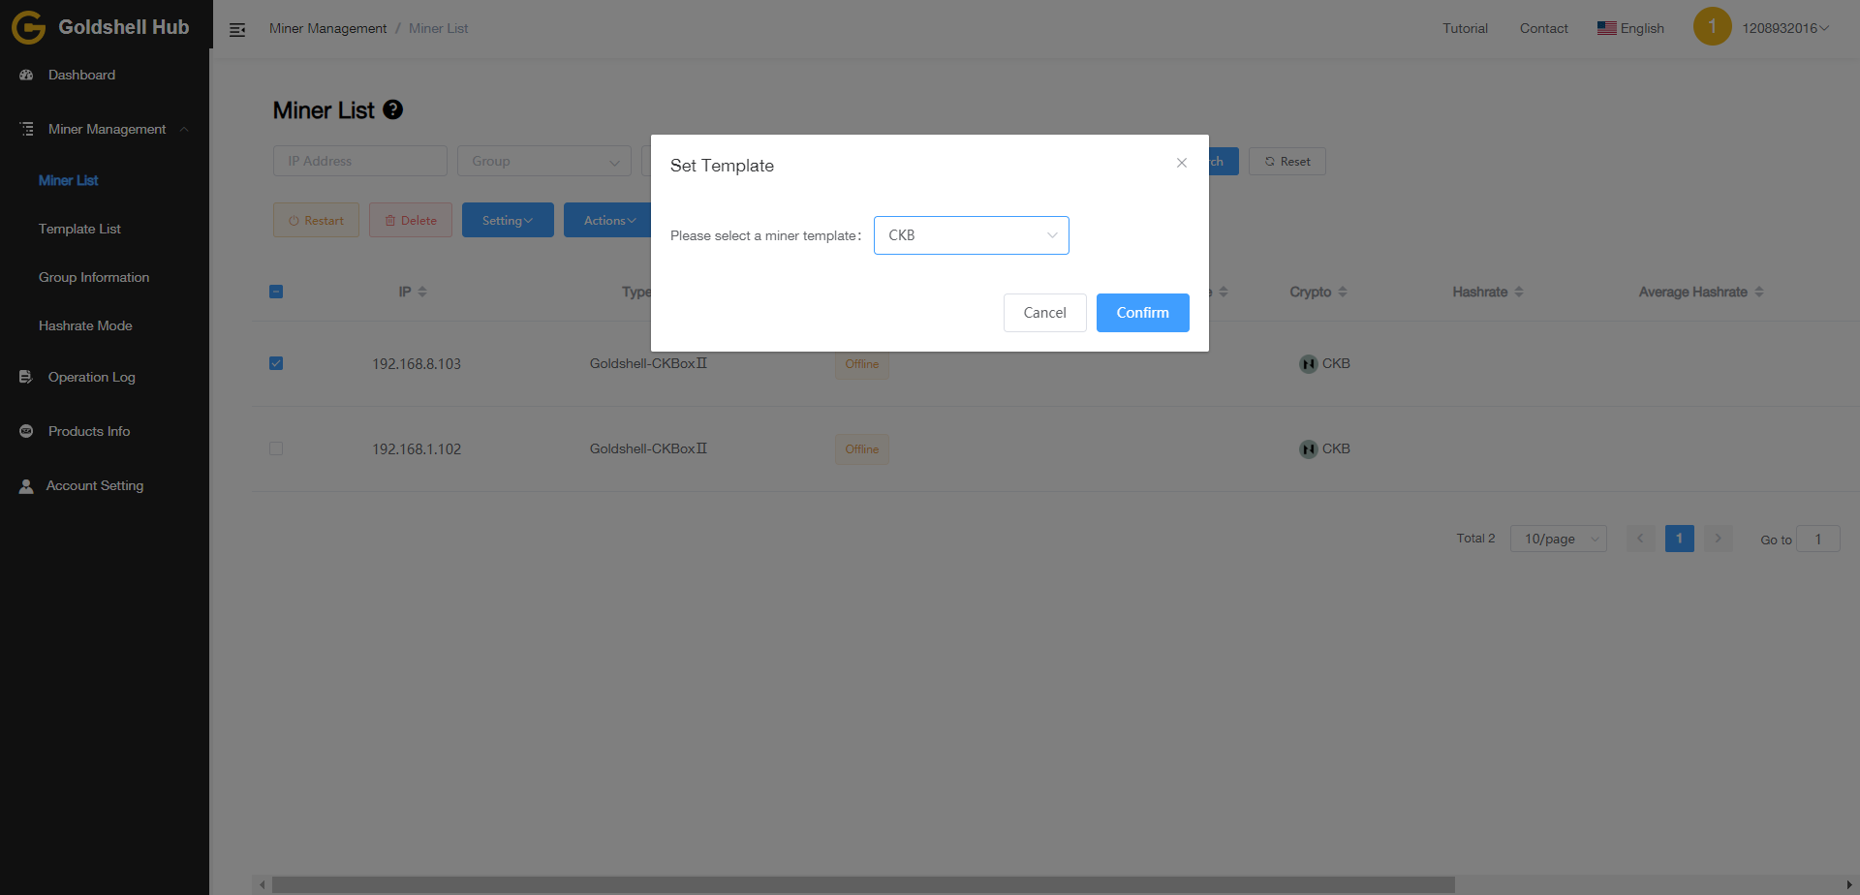Screen dimensions: 1860x895
Task: Click the user avatar circle icon
Action: 1712,27
